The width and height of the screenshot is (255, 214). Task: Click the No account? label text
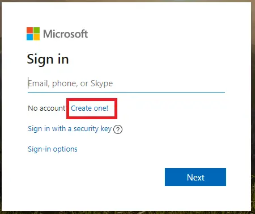(47, 108)
